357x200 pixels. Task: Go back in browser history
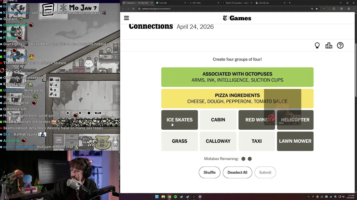pyautogui.click(x=123, y=9)
